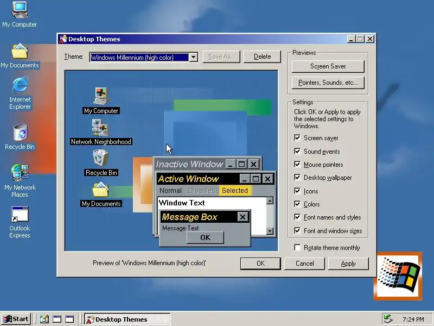The image size is (434, 326).
Task: Click second quick launch window icon
Action: pos(57,319)
